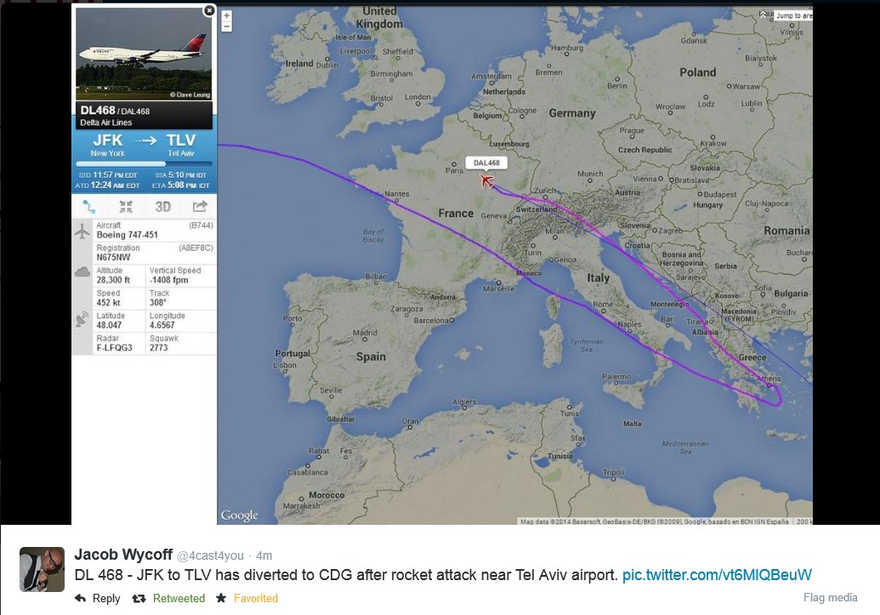This screenshot has height=615, width=880.
Task: Click Flag media
Action: click(830, 598)
